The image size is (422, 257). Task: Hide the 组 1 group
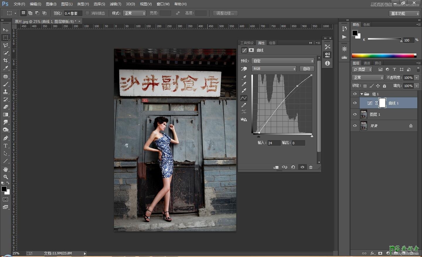(355, 94)
